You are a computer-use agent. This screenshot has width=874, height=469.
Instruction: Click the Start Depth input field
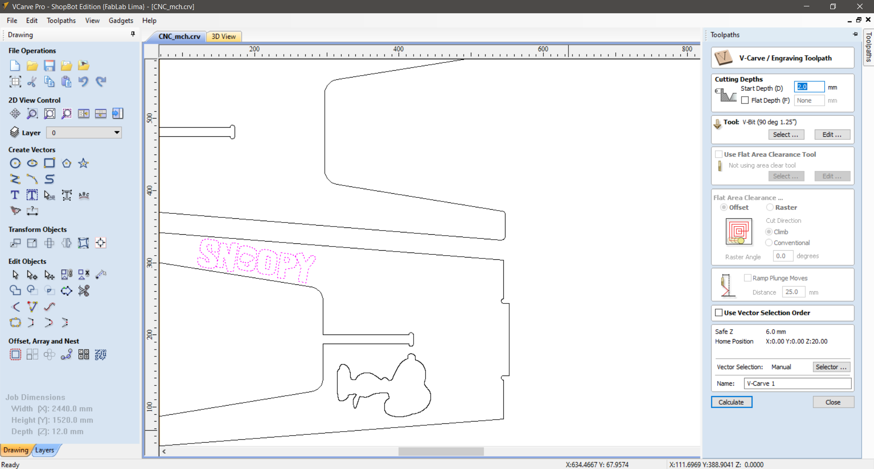click(x=809, y=87)
